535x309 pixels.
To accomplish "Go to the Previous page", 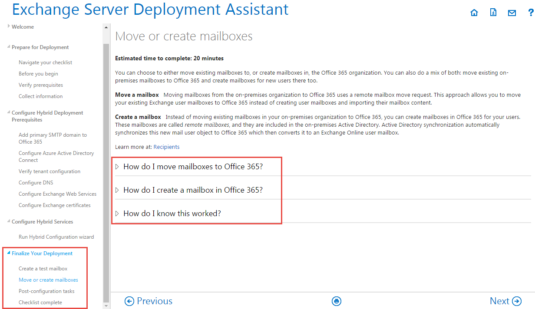I will (x=149, y=301).
